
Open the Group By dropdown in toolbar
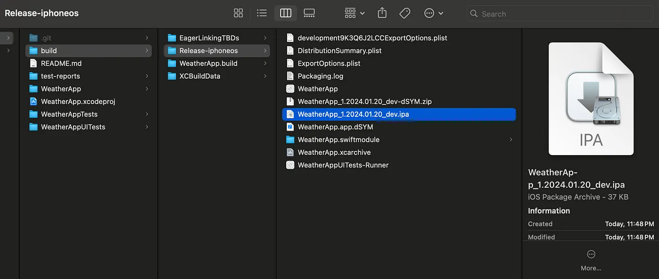click(x=354, y=13)
